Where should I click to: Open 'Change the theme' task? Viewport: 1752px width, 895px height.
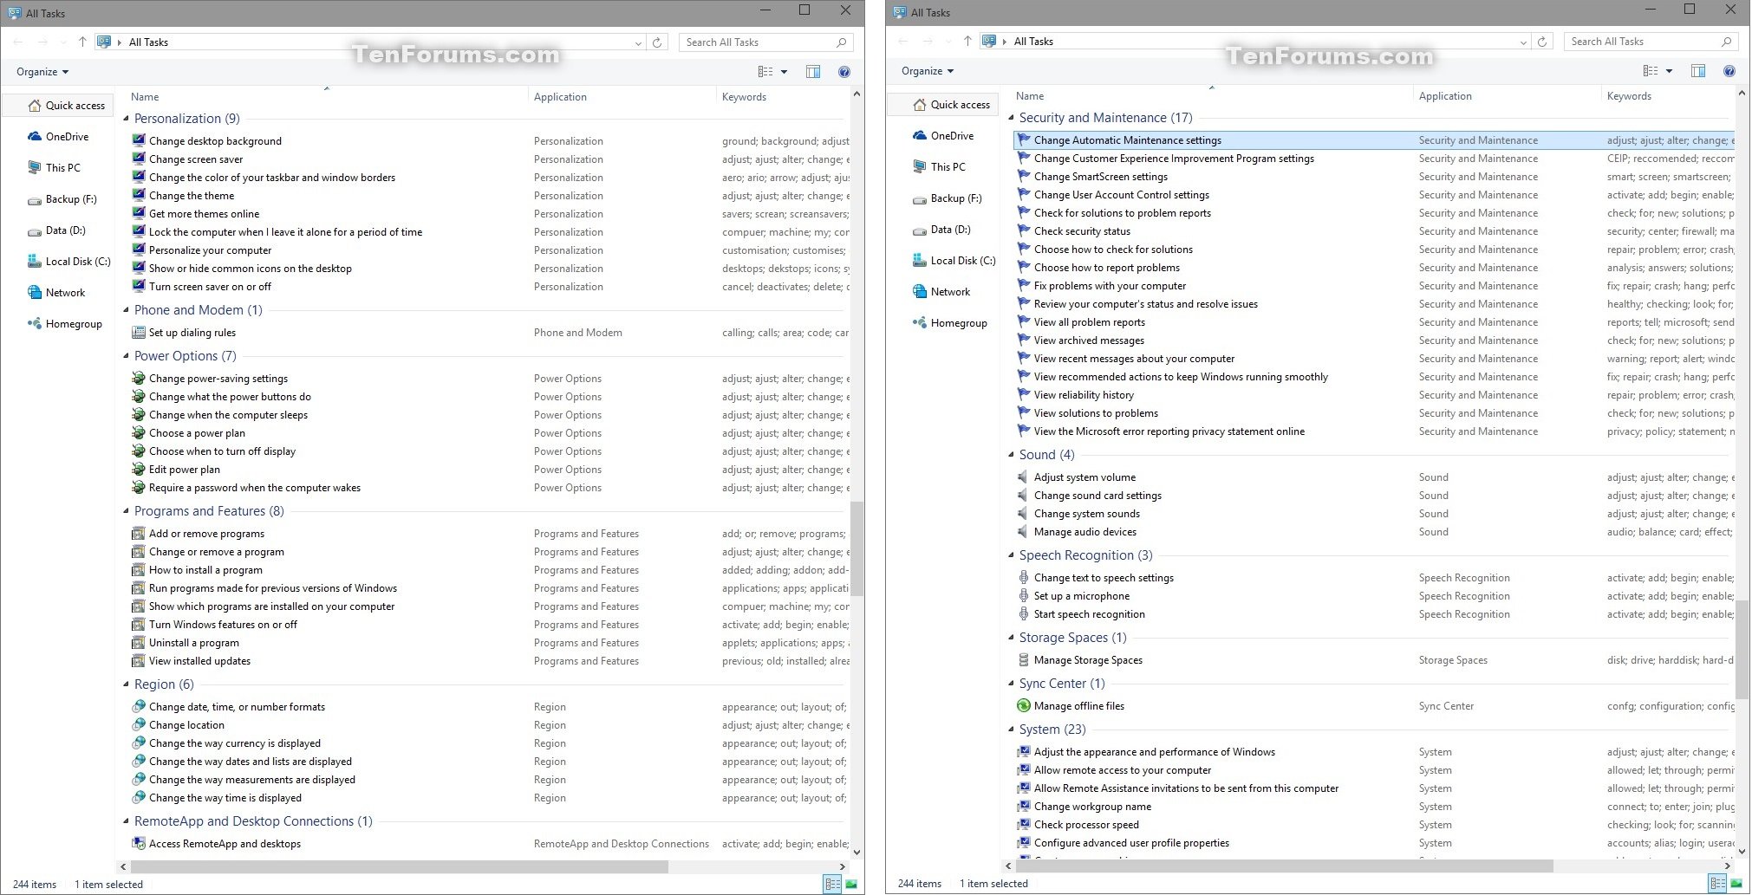[192, 196]
